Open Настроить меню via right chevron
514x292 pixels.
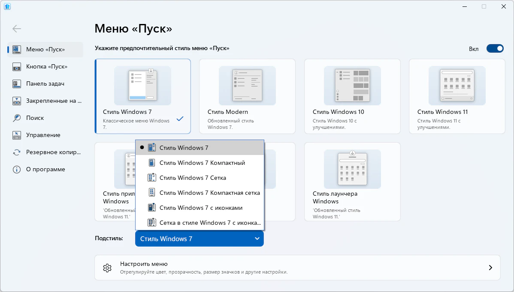(x=490, y=268)
